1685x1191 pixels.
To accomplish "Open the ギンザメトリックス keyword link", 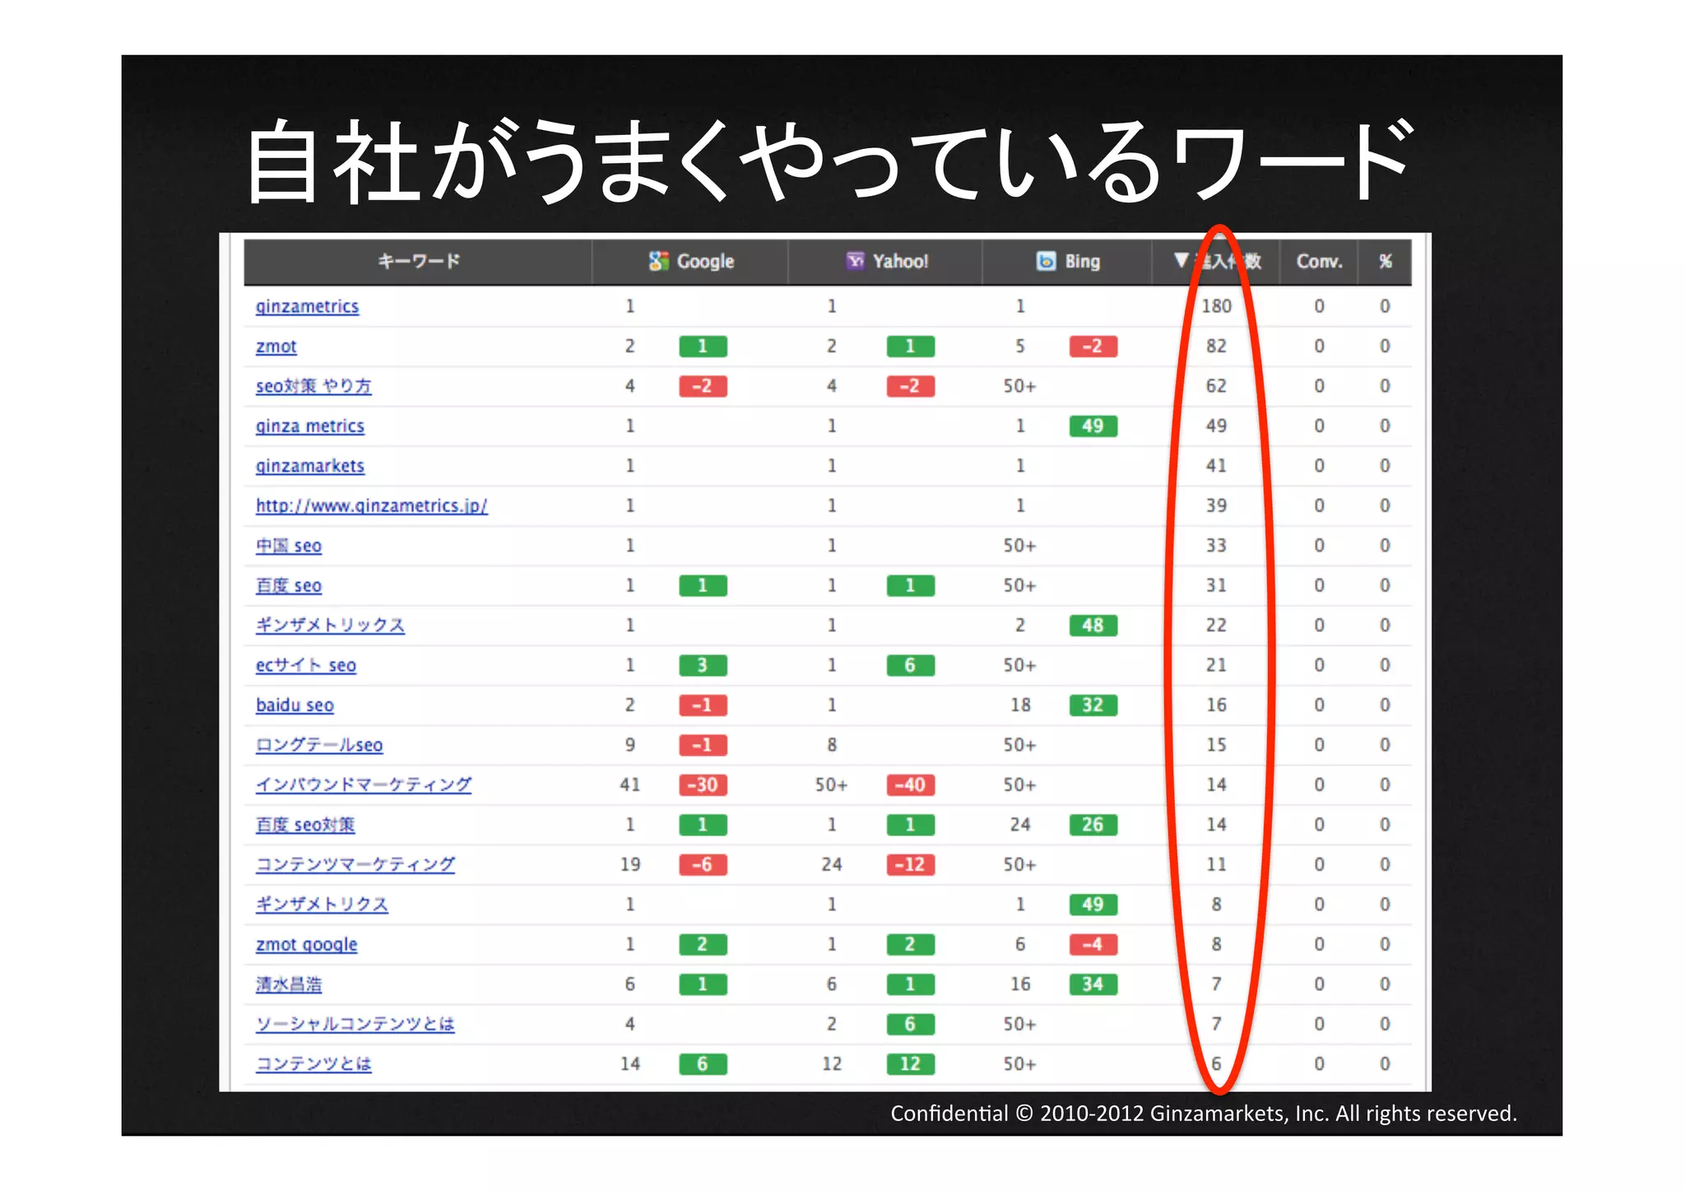I will point(330,626).
